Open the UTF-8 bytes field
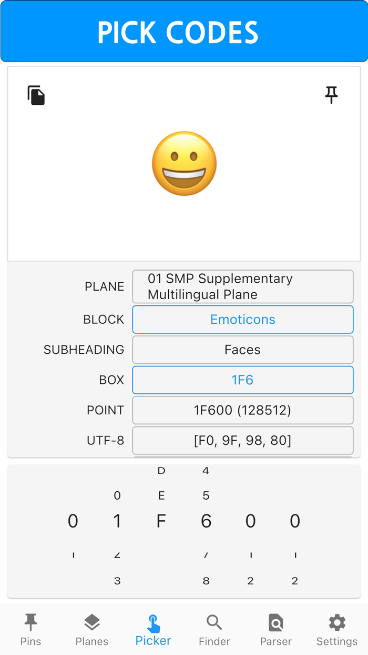The width and height of the screenshot is (368, 655). (x=242, y=441)
